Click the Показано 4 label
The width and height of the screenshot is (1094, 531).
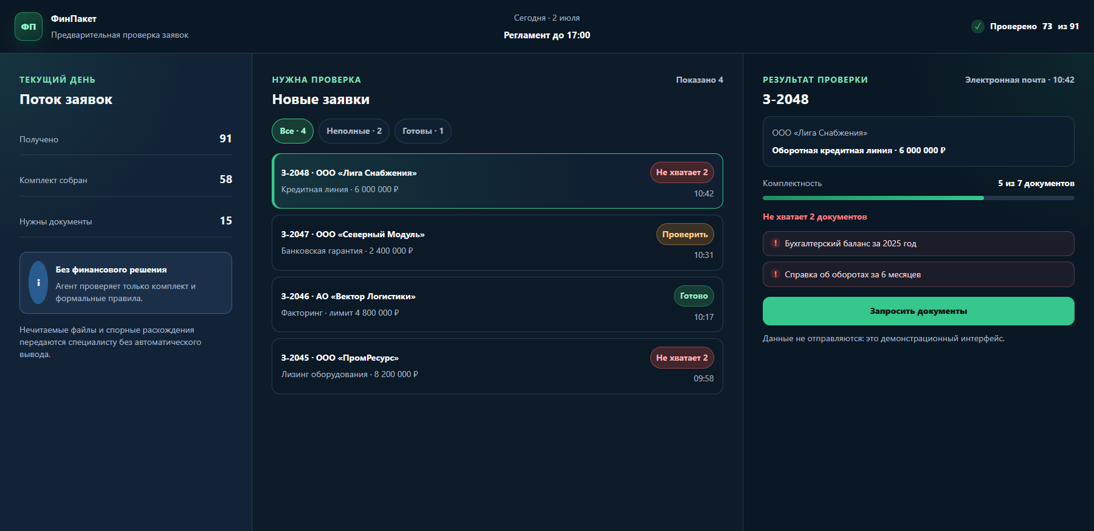700,80
